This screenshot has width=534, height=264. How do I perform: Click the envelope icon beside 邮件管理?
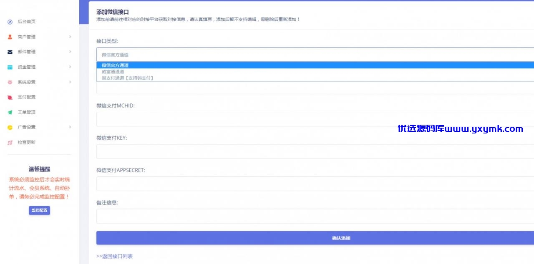click(10, 52)
